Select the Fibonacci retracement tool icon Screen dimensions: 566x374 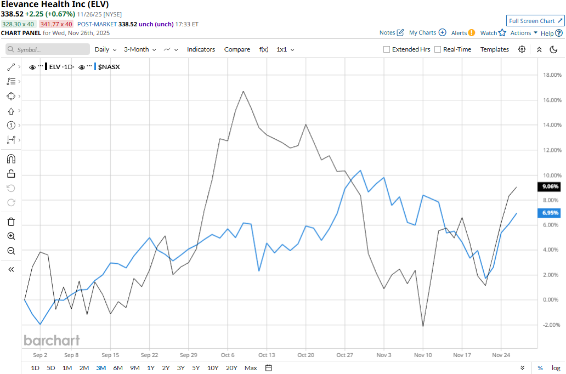click(11, 82)
